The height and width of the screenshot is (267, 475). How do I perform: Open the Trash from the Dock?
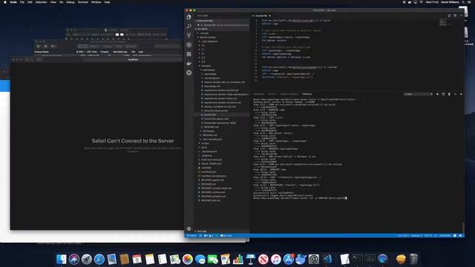coord(413,259)
